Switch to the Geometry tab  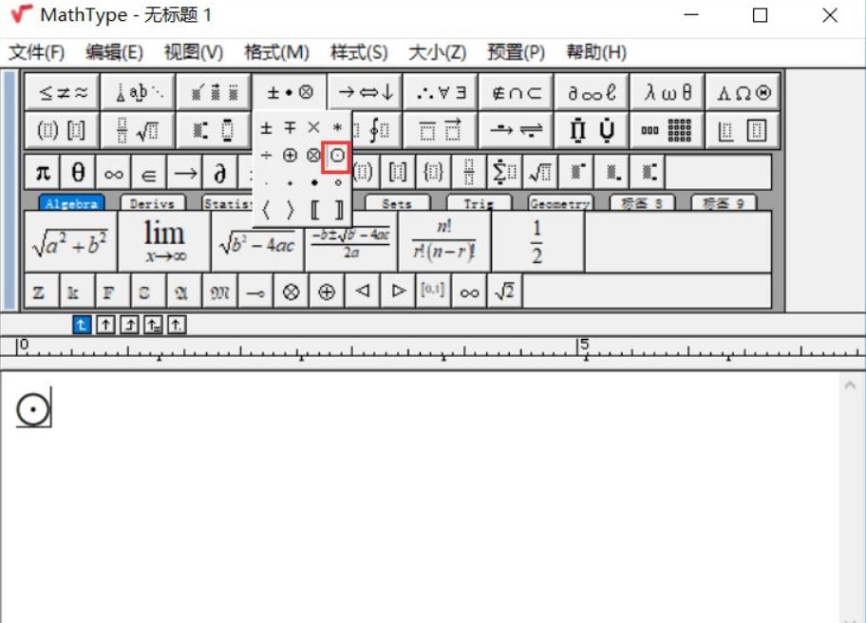point(560,203)
